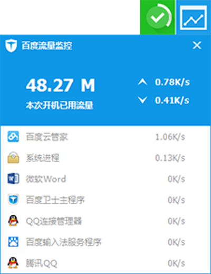Viewport: 211px width, 274px height.
Task: Click the 百度卫士主程序 shield icon
Action: pos(13,200)
